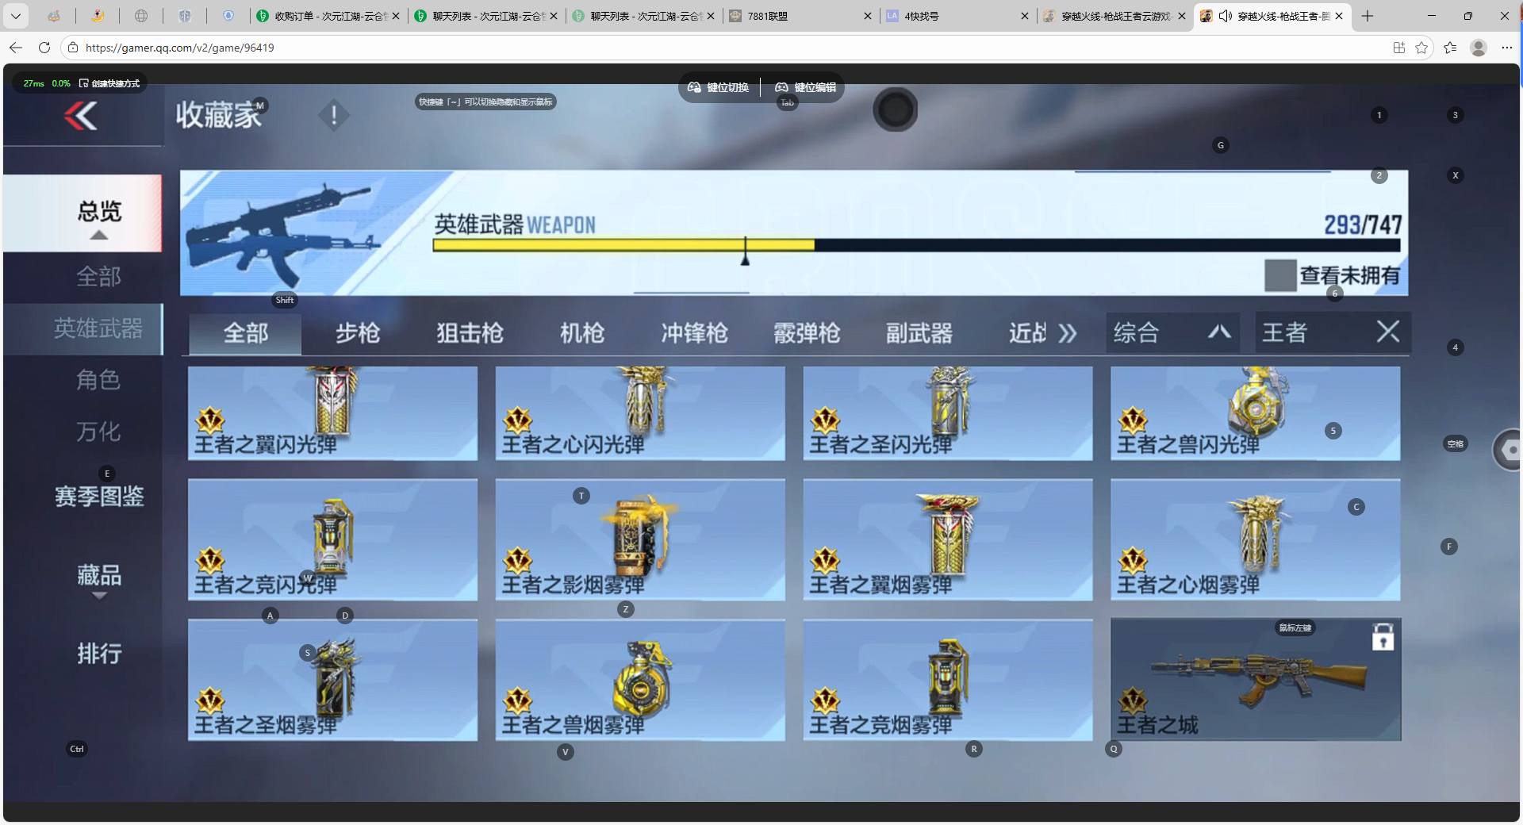Open the 王者之竞闪光弹 card
This screenshot has width=1523, height=825.
332,539
